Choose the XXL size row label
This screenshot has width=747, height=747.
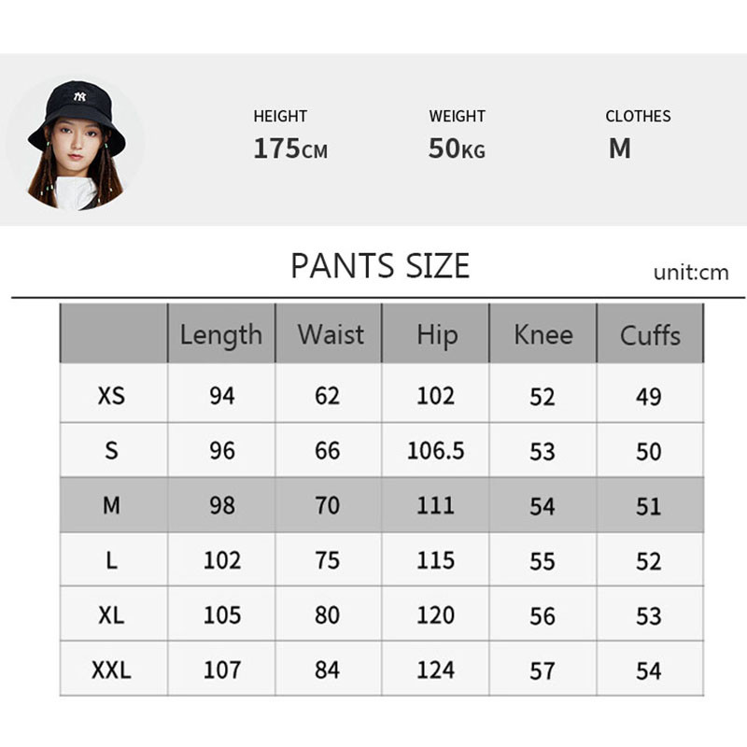coord(111,669)
